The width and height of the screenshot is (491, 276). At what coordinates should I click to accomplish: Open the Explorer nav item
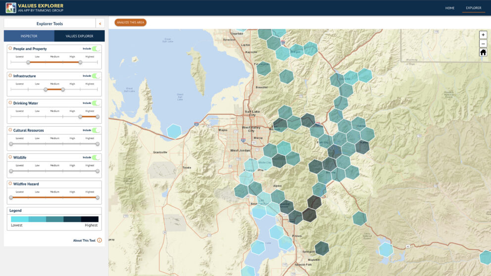[474, 8]
